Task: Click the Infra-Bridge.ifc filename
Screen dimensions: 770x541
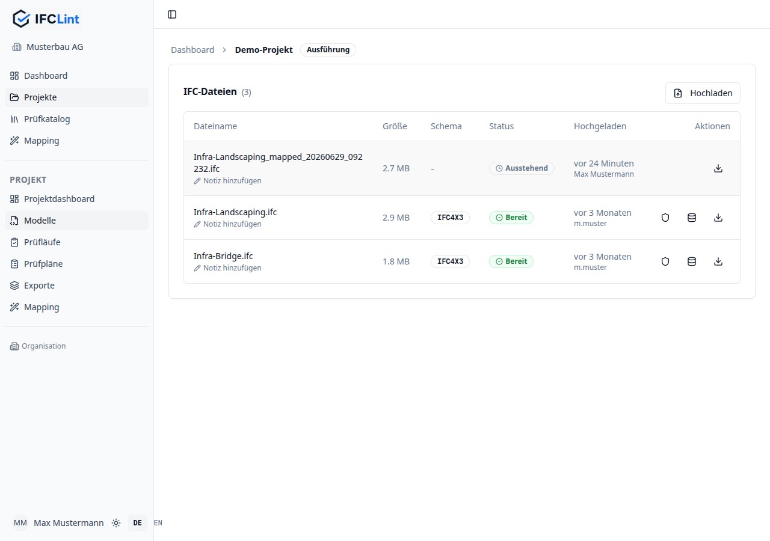Action: pyautogui.click(x=223, y=256)
